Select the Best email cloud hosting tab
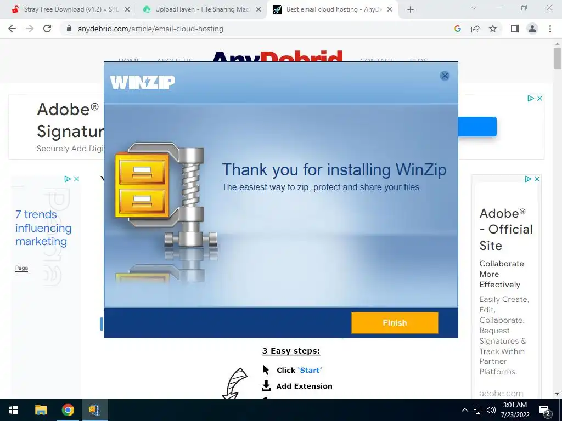Viewport: 562px width, 421px height. pos(334,9)
